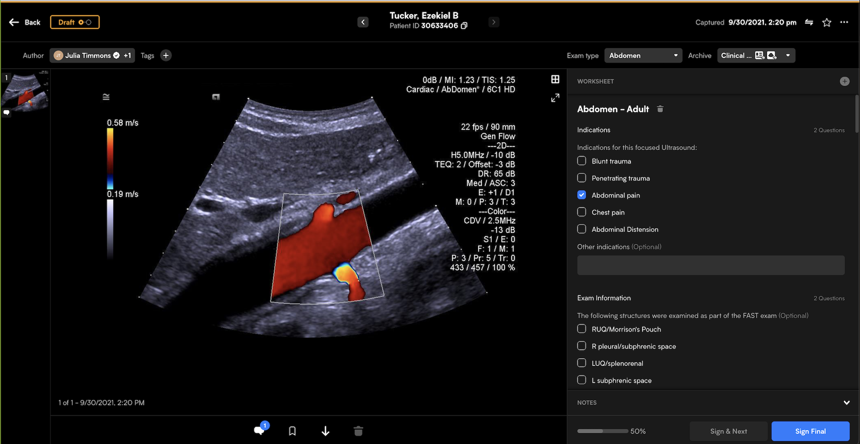Click the layers icon above the velocity scale
Image resolution: width=860 pixels, height=444 pixels.
pos(106,97)
